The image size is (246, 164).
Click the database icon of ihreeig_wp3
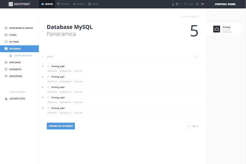click(x=49, y=98)
